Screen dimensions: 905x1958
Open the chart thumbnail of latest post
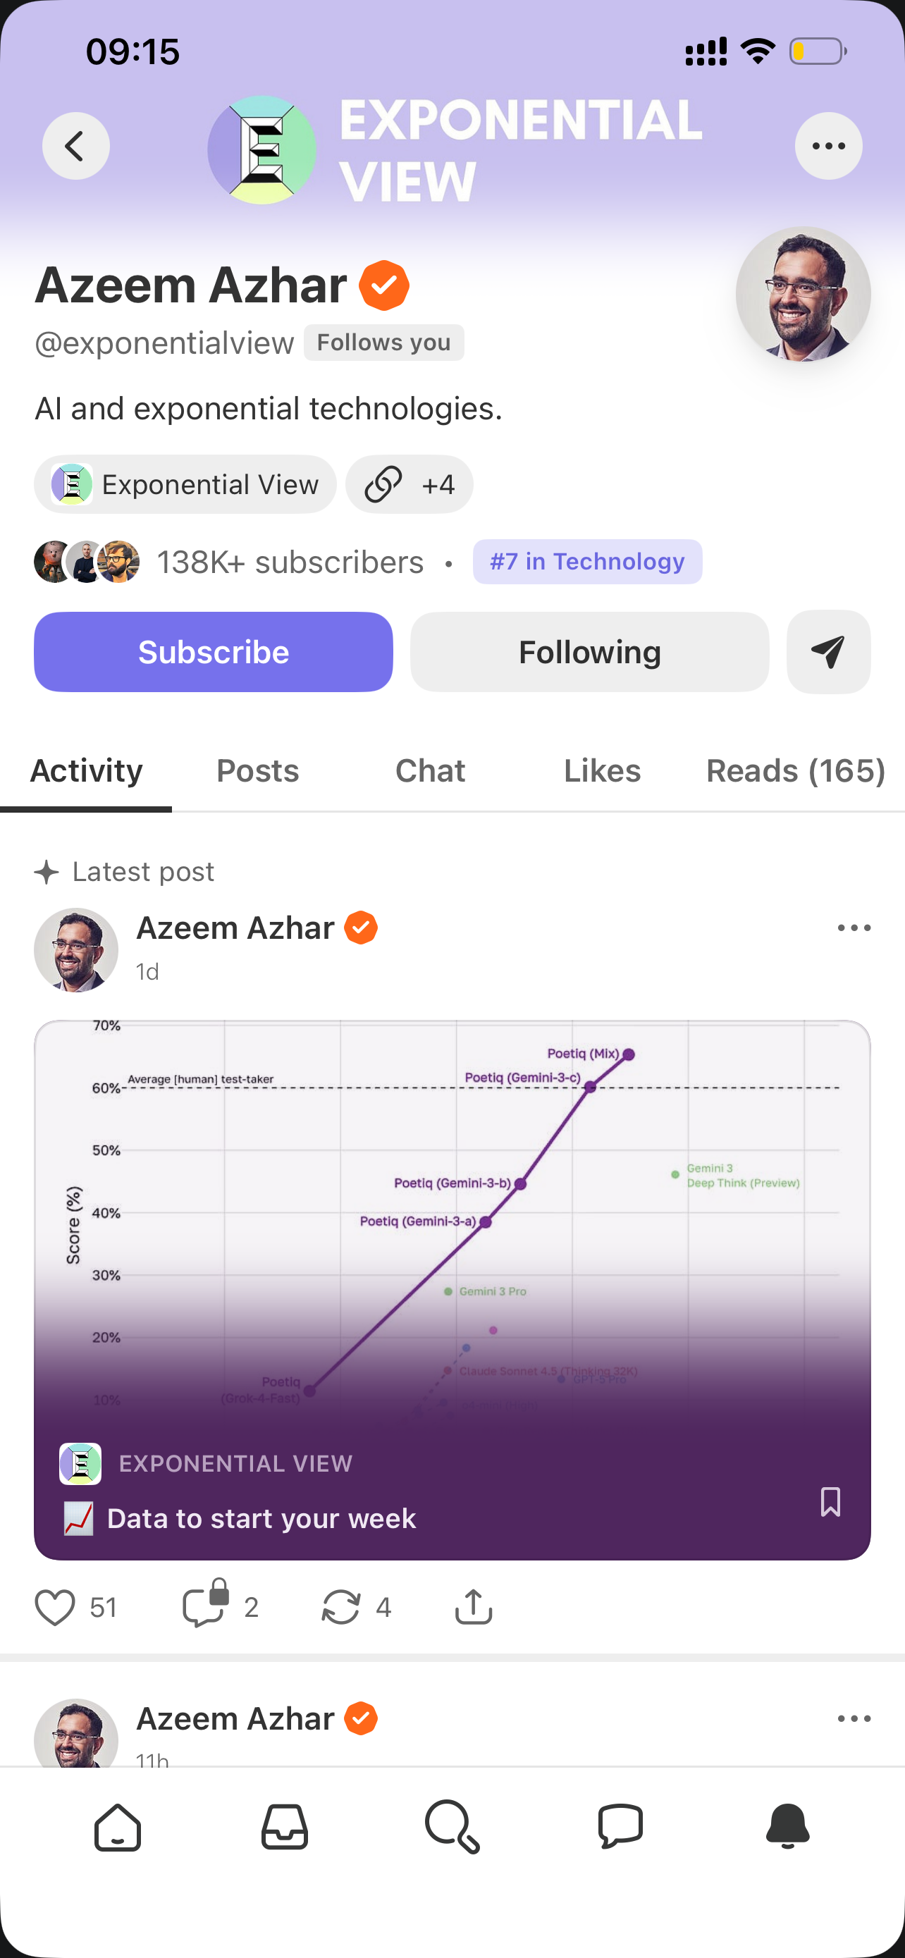[x=452, y=1216]
